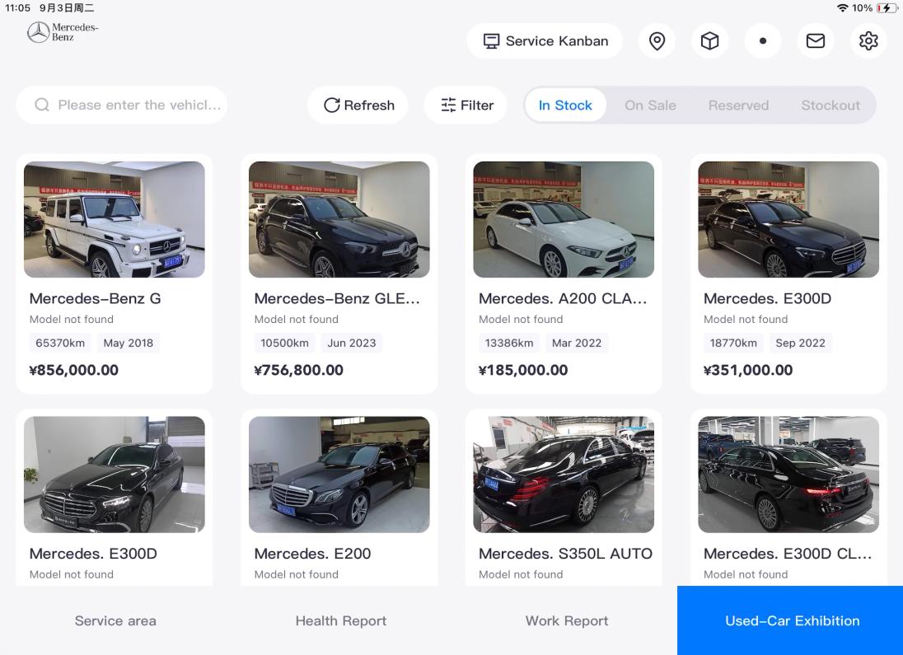The image size is (903, 655).
Task: Open the location pin icon
Action: click(657, 41)
